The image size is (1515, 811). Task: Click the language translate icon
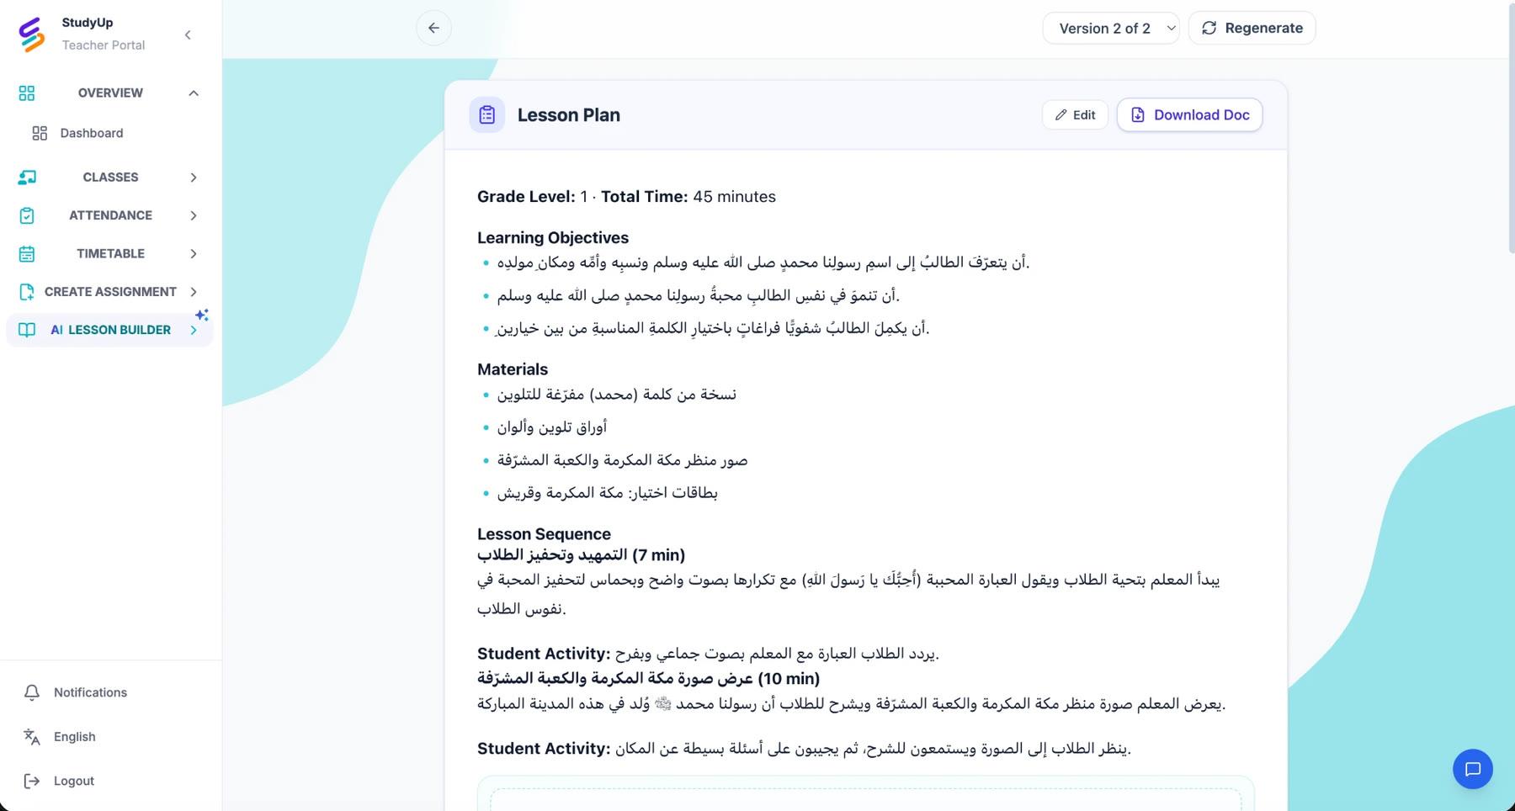click(x=32, y=737)
